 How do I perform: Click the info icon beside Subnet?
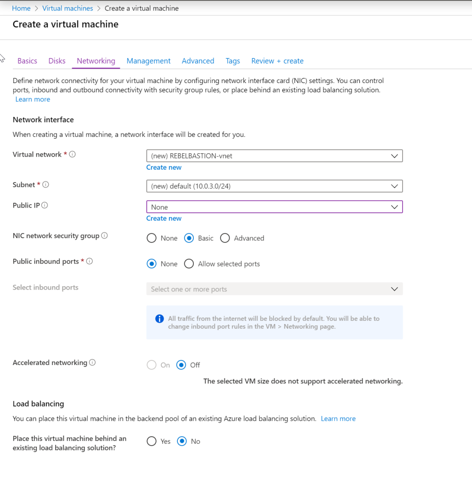45,184
